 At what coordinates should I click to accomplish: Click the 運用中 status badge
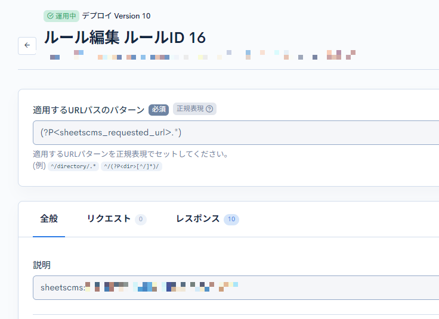click(61, 16)
